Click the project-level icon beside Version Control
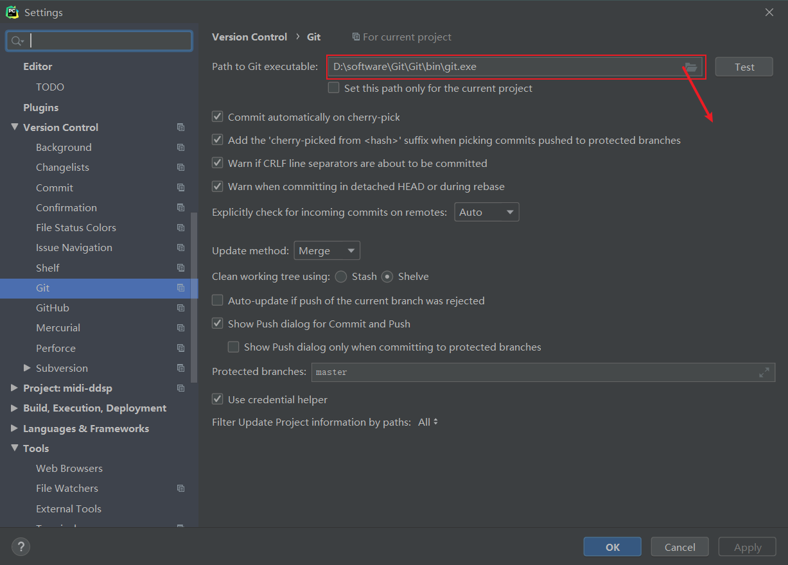This screenshot has width=788, height=565. 180,127
